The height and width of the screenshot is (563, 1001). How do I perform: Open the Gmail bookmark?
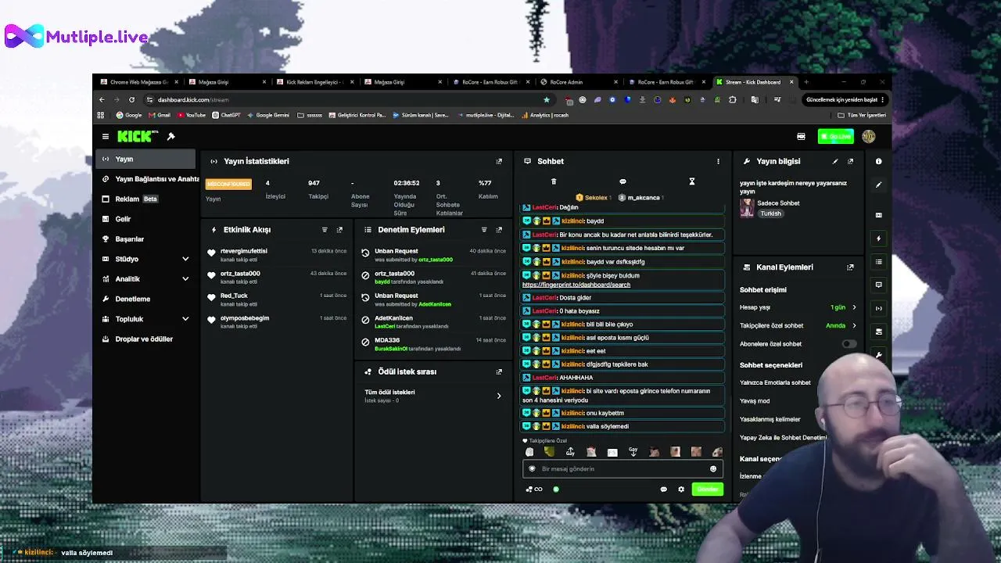[x=159, y=115]
